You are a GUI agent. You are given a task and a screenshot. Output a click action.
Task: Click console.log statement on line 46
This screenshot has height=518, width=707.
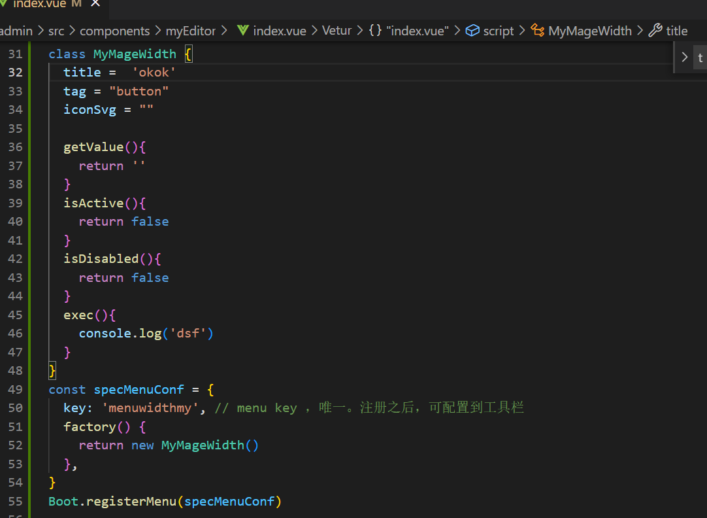[146, 334]
